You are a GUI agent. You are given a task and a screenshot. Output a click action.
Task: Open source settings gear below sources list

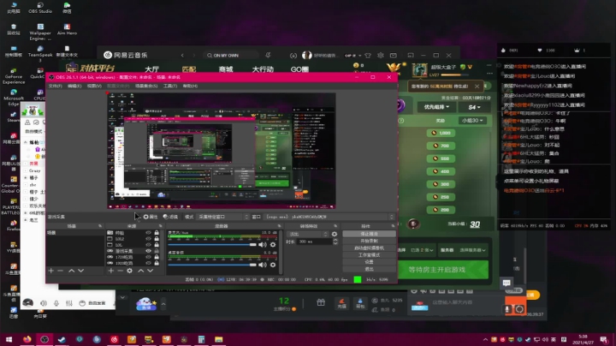click(x=130, y=271)
